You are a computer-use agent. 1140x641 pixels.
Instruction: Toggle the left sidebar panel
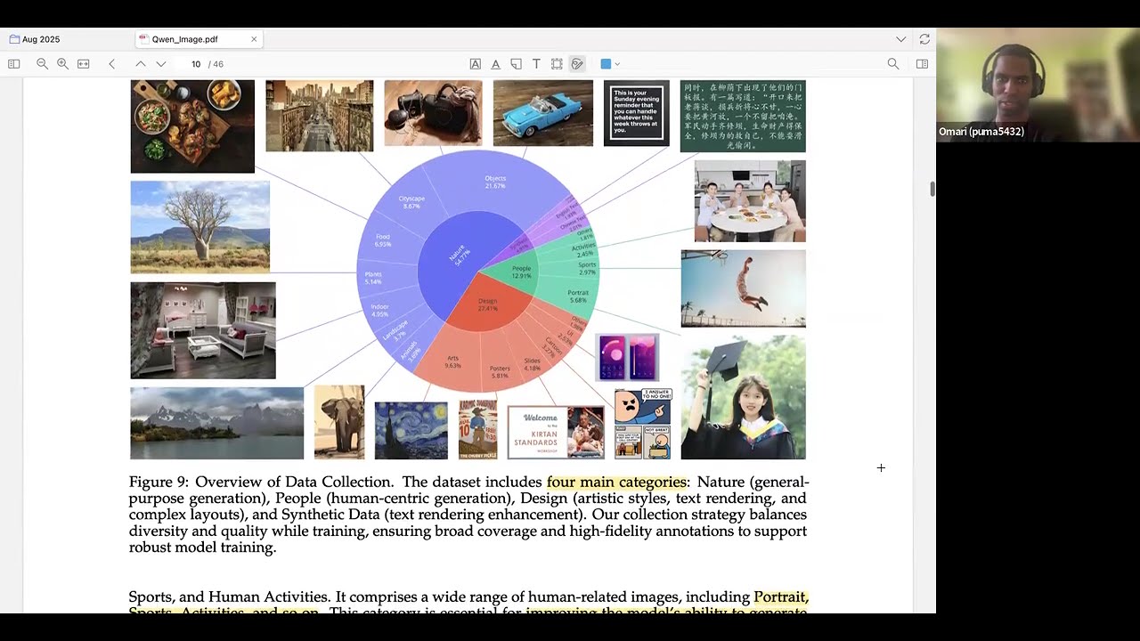click(x=13, y=64)
